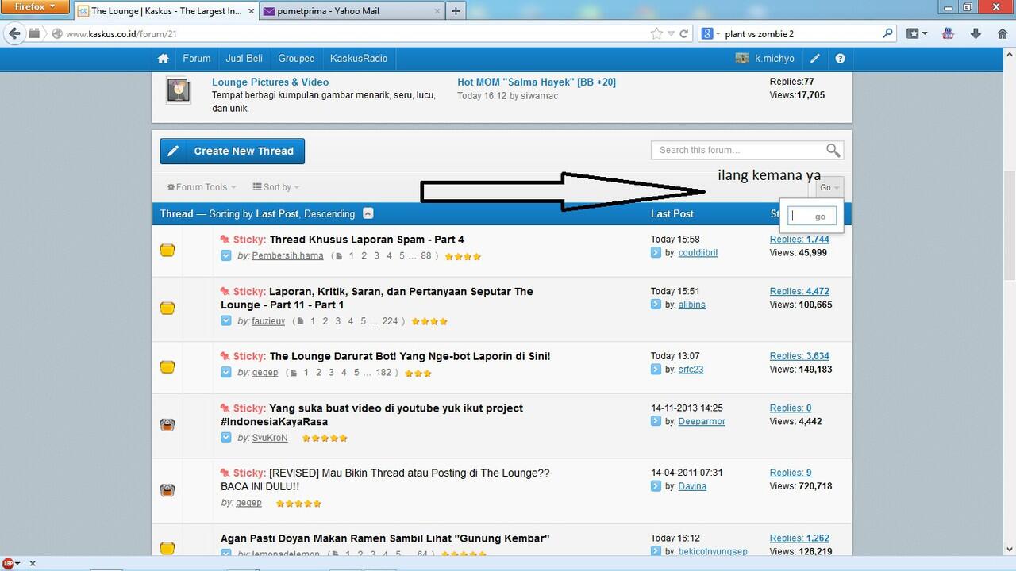The width and height of the screenshot is (1016, 571).
Task: Open KaskusRadio in the navbar
Action: point(359,59)
